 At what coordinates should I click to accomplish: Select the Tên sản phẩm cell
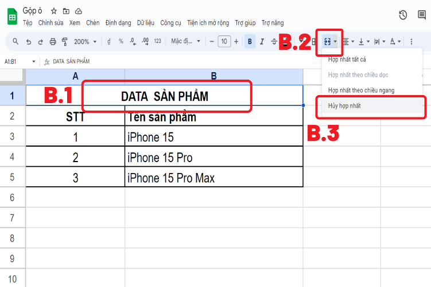click(214, 116)
